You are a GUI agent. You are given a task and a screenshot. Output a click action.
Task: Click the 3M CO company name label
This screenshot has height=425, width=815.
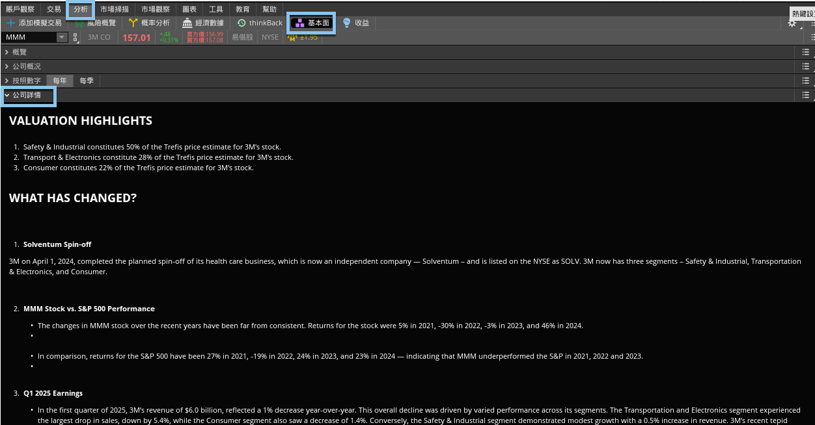[x=99, y=37]
